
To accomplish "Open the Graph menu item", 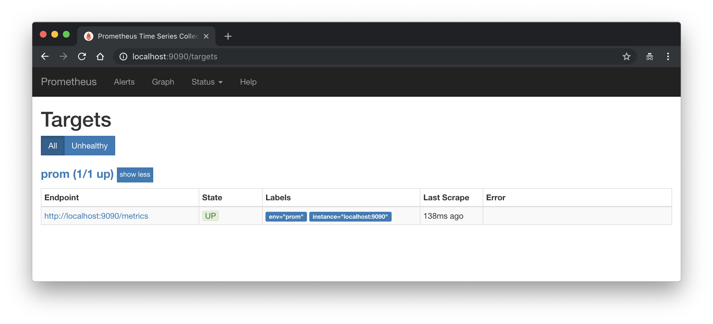I will [x=163, y=82].
